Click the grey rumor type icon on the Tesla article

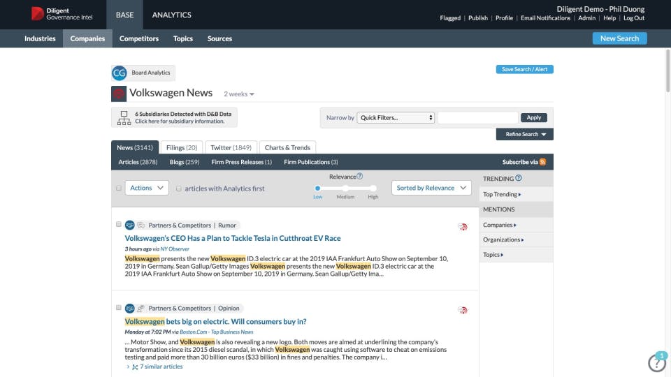pos(140,226)
